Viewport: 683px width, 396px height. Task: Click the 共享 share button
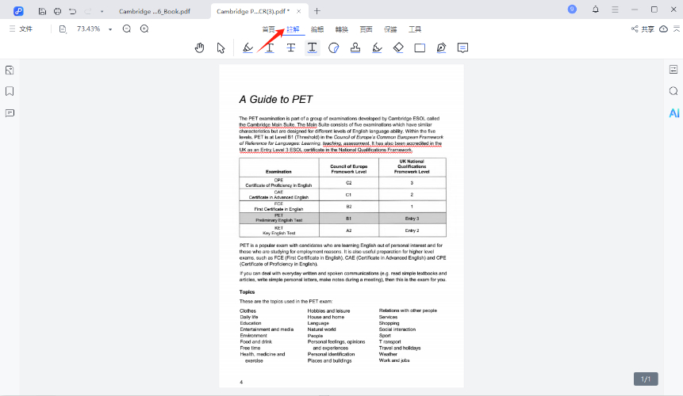coord(643,29)
